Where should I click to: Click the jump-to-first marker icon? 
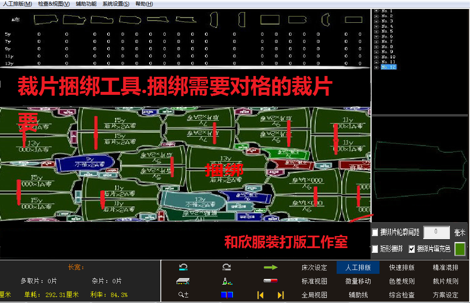[260, 295]
